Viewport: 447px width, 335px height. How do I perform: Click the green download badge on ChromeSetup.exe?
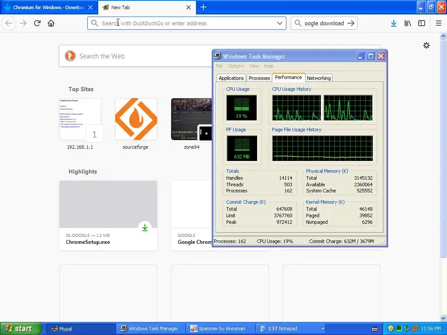coord(145,228)
